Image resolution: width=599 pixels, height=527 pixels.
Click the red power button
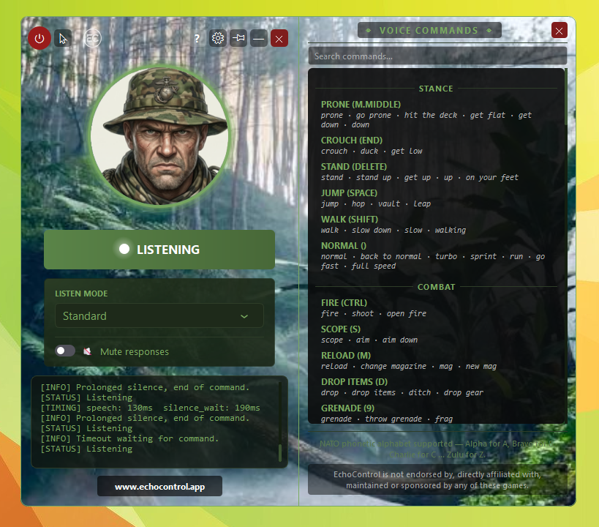click(39, 38)
